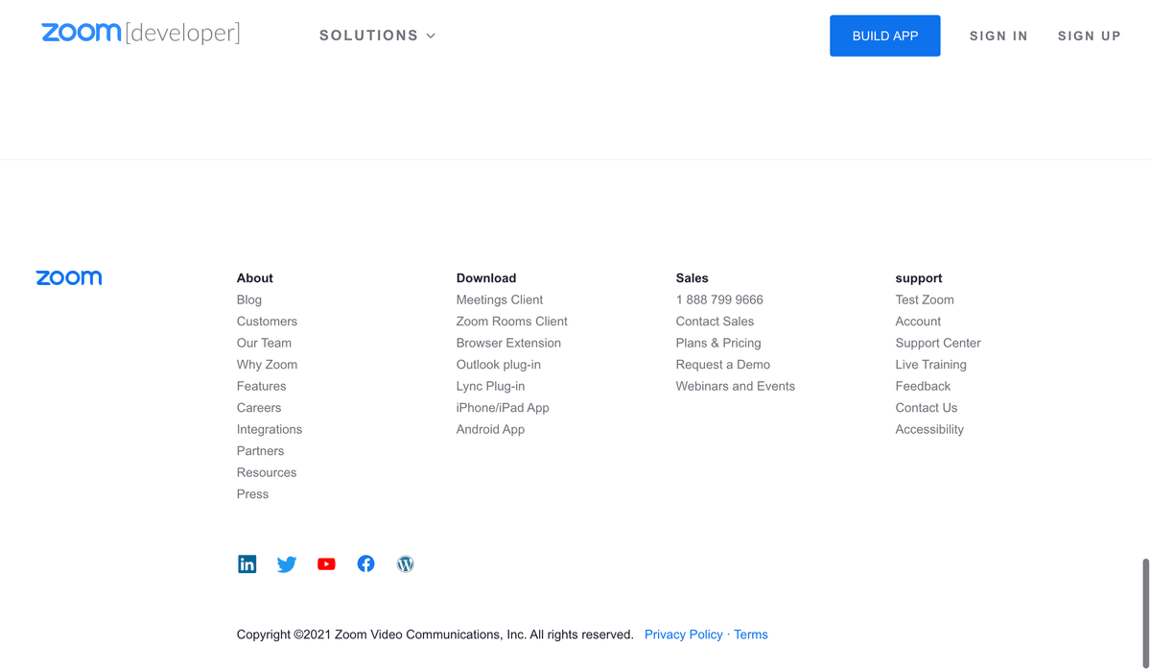This screenshot has width=1151, height=670.
Task: Open the Privacy Policy link
Action: click(x=684, y=634)
